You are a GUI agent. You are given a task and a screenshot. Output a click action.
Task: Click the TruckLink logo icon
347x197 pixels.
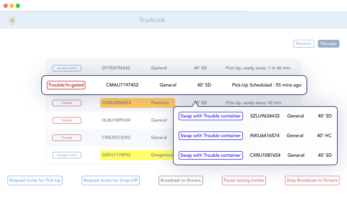[12, 20]
